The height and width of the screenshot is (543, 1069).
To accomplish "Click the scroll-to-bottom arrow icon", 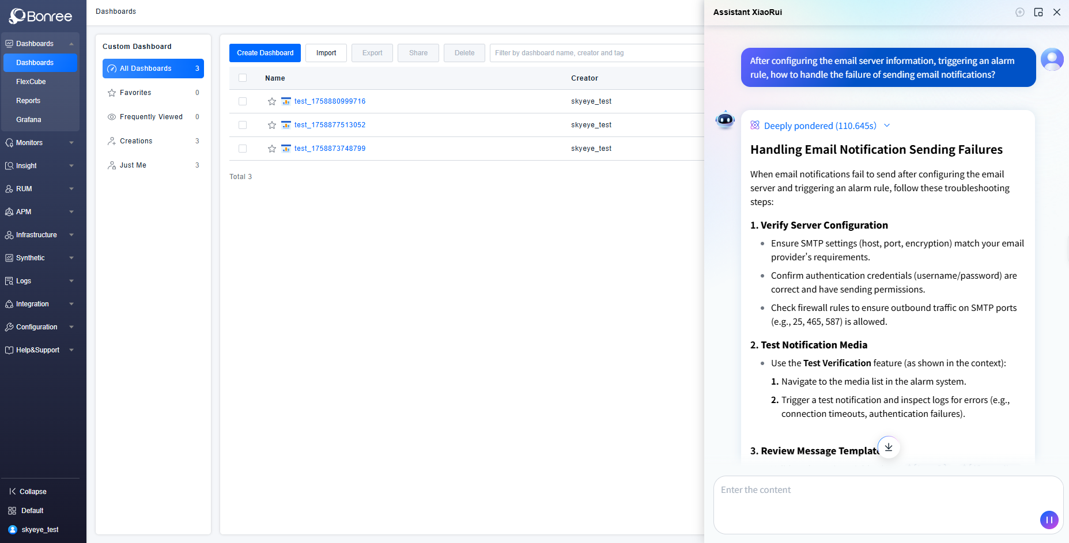I will tap(888, 447).
